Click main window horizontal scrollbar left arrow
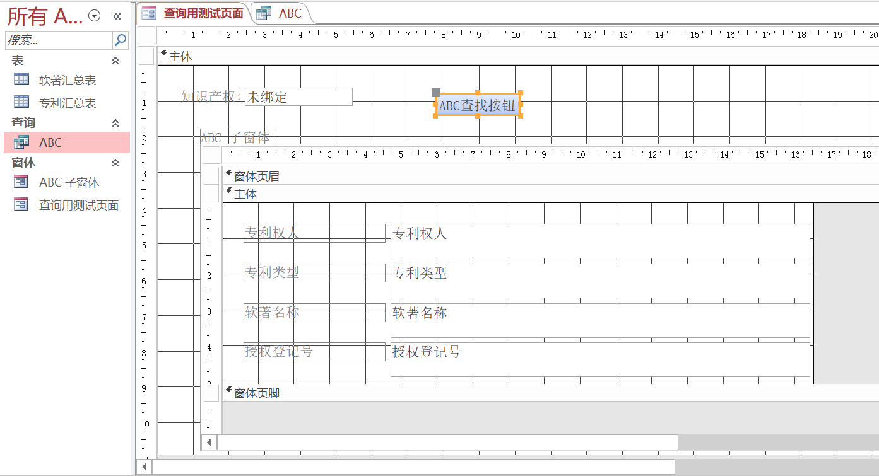This screenshot has height=476, width=879. click(x=145, y=467)
